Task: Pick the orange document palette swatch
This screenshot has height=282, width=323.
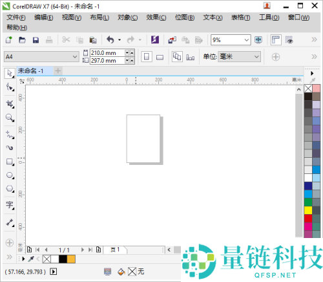Action: click(71, 259)
